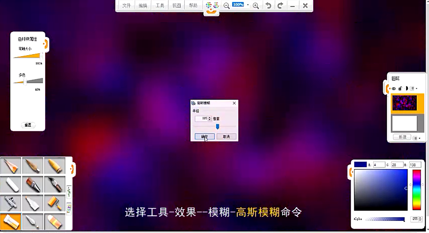
Task: Open layer options dropdown beside lock icon
Action: (414, 89)
